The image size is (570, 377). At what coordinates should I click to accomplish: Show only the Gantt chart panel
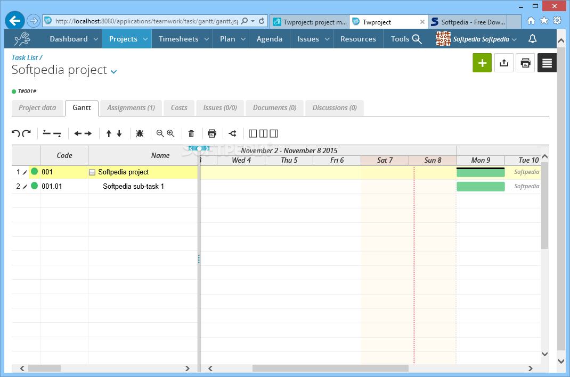[x=274, y=133]
